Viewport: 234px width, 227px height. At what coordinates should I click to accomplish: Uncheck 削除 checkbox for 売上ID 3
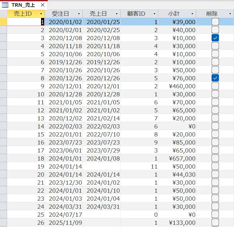pos(215,38)
